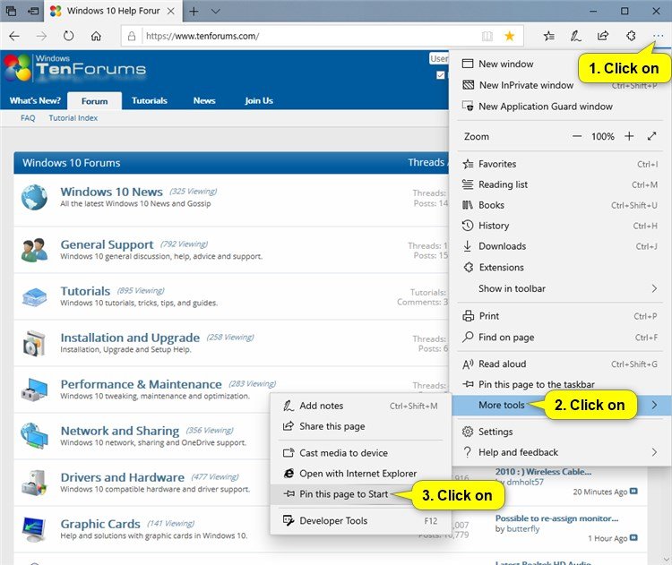672x565 pixels.
Task: Enter full screen via zoom expand icon
Action: click(652, 136)
